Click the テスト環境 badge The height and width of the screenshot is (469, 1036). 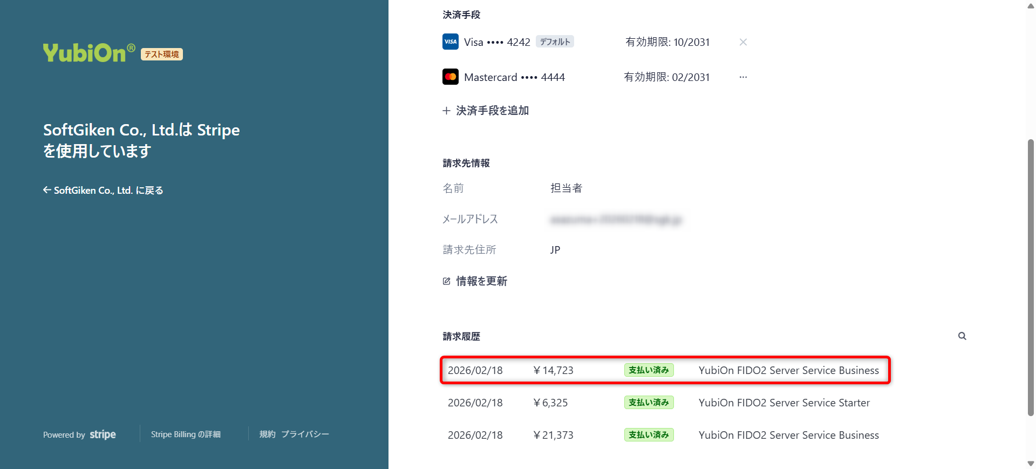point(162,54)
